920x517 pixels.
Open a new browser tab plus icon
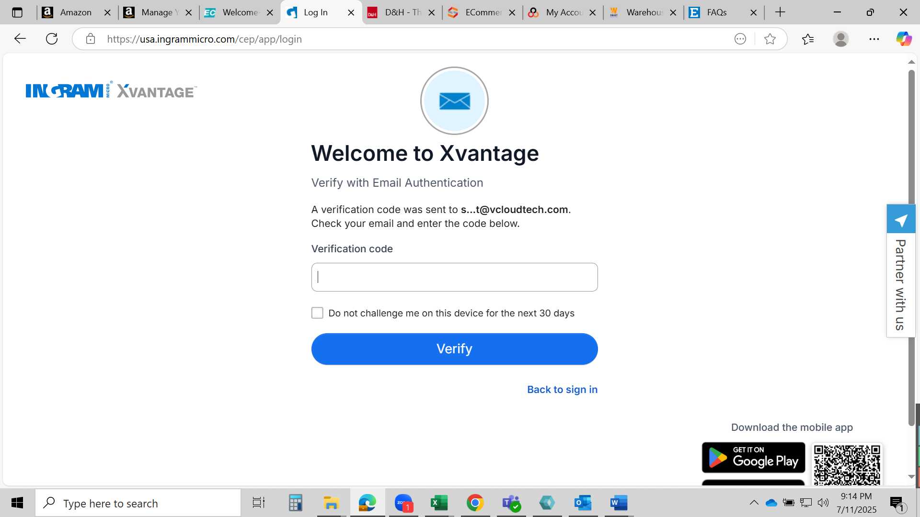click(x=780, y=12)
